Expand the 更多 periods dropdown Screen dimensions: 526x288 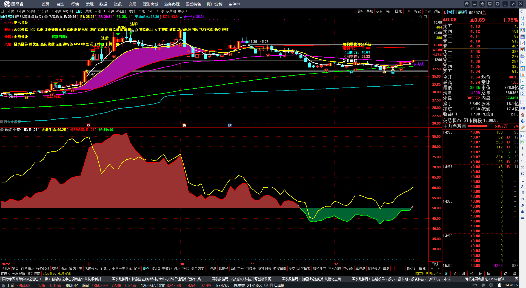pos(182,11)
